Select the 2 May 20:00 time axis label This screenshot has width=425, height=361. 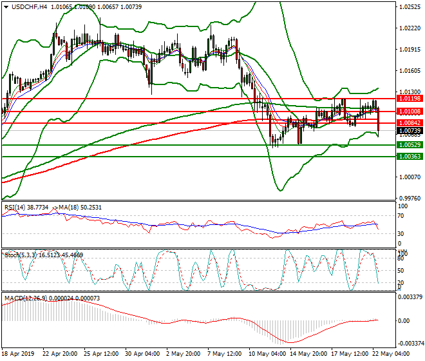click(184, 354)
